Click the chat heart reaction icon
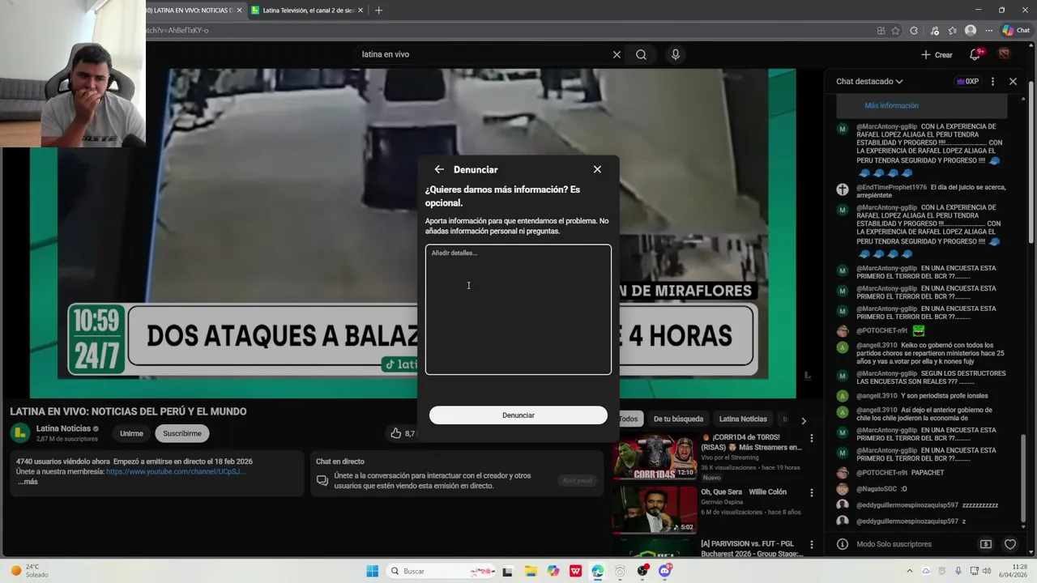The image size is (1037, 583). 1010,544
